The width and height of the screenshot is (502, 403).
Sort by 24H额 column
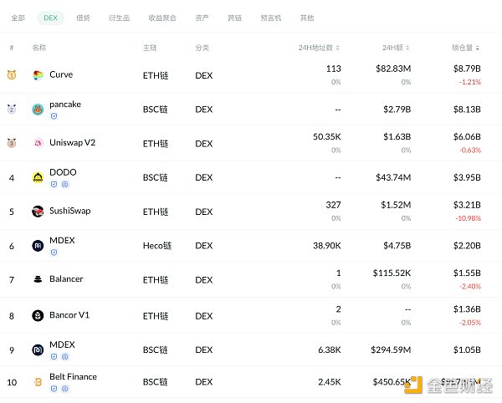pyautogui.click(x=396, y=48)
